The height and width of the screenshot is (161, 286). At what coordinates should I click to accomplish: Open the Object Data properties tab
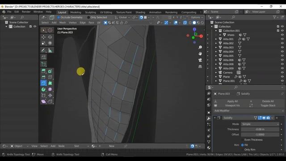pos(209,142)
